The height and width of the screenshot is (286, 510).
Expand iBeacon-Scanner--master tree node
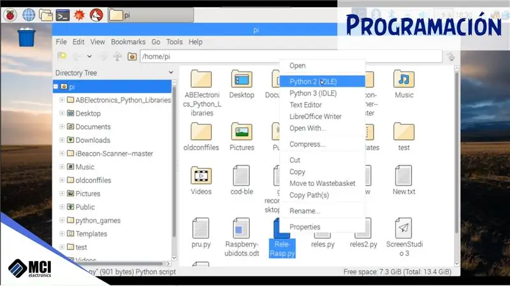click(62, 153)
